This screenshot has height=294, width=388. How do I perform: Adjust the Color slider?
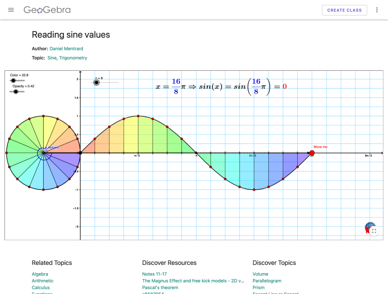coord(14,80)
